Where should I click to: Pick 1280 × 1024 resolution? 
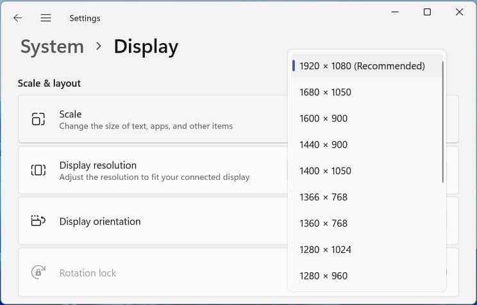click(x=367, y=249)
